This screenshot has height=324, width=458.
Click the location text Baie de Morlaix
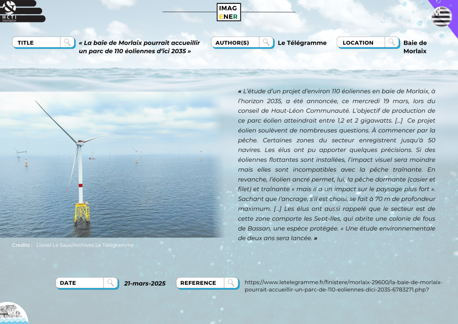(x=415, y=47)
